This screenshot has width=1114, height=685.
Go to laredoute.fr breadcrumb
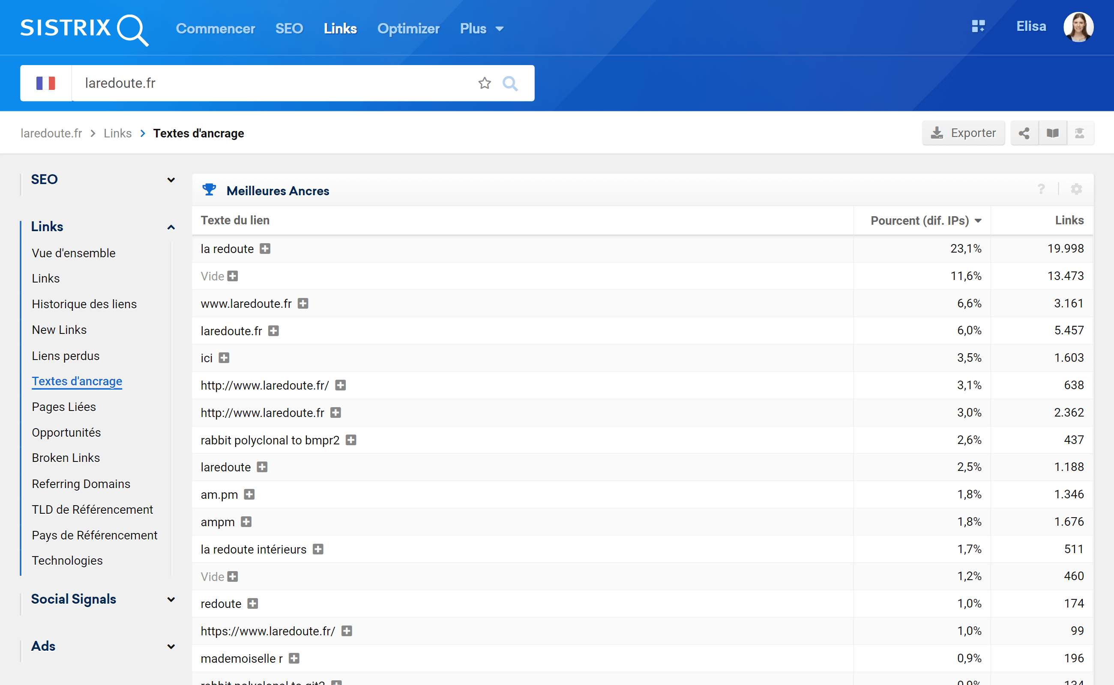pos(51,133)
